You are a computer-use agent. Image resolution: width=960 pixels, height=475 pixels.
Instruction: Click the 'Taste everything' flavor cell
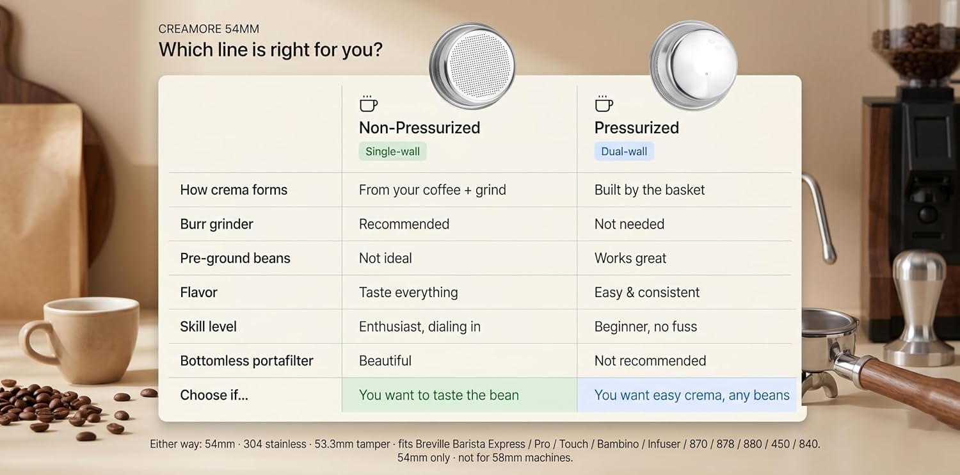pyautogui.click(x=408, y=293)
